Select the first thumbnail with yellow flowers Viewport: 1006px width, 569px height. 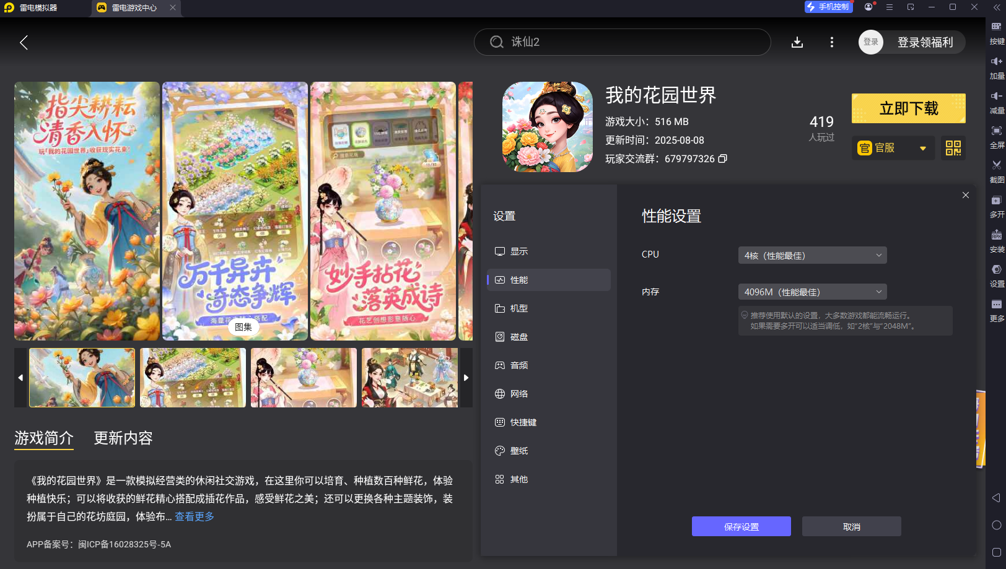pyautogui.click(x=82, y=378)
